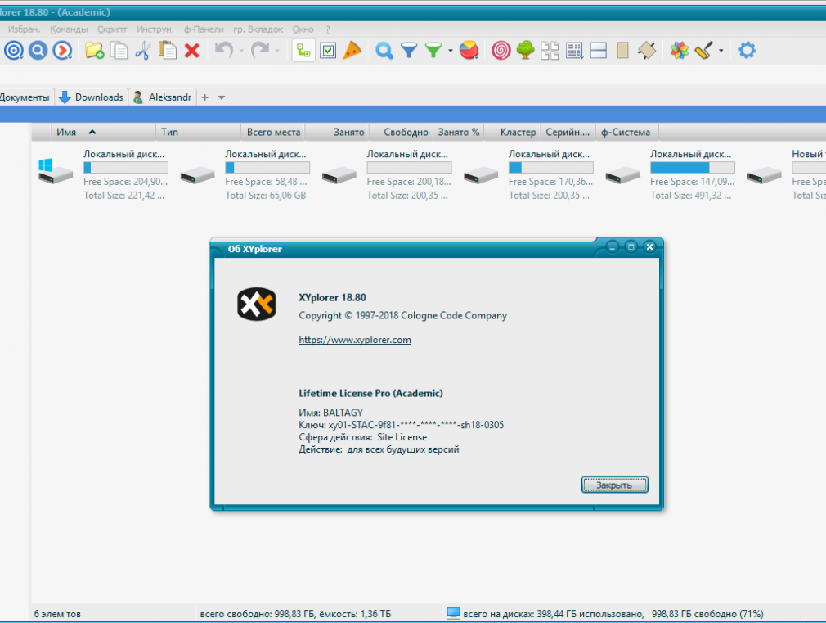Click the orange pizza slice toolbar icon

coord(352,51)
